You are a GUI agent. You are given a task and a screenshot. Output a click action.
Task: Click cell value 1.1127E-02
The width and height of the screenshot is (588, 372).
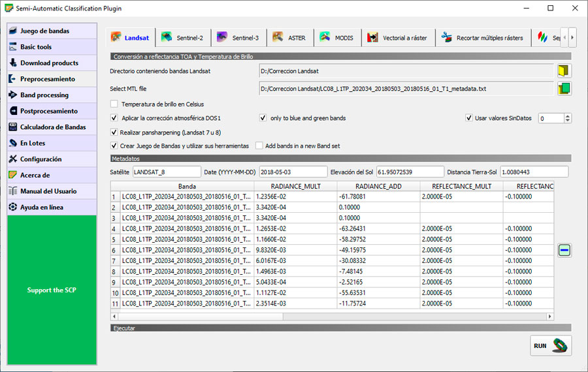tap(295, 293)
